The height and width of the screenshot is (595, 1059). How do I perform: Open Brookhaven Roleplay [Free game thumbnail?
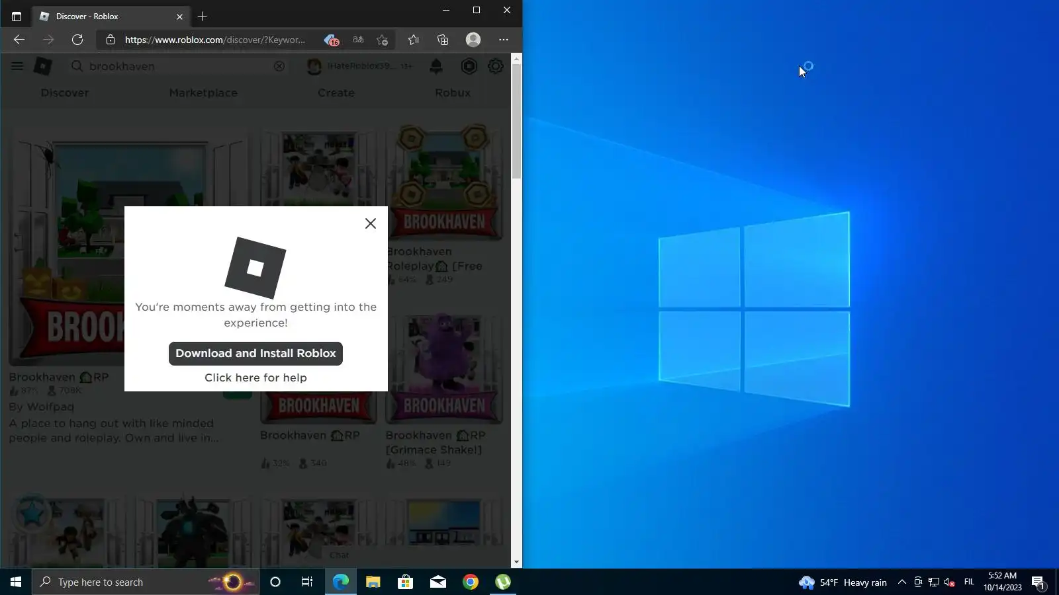pyautogui.click(x=445, y=183)
